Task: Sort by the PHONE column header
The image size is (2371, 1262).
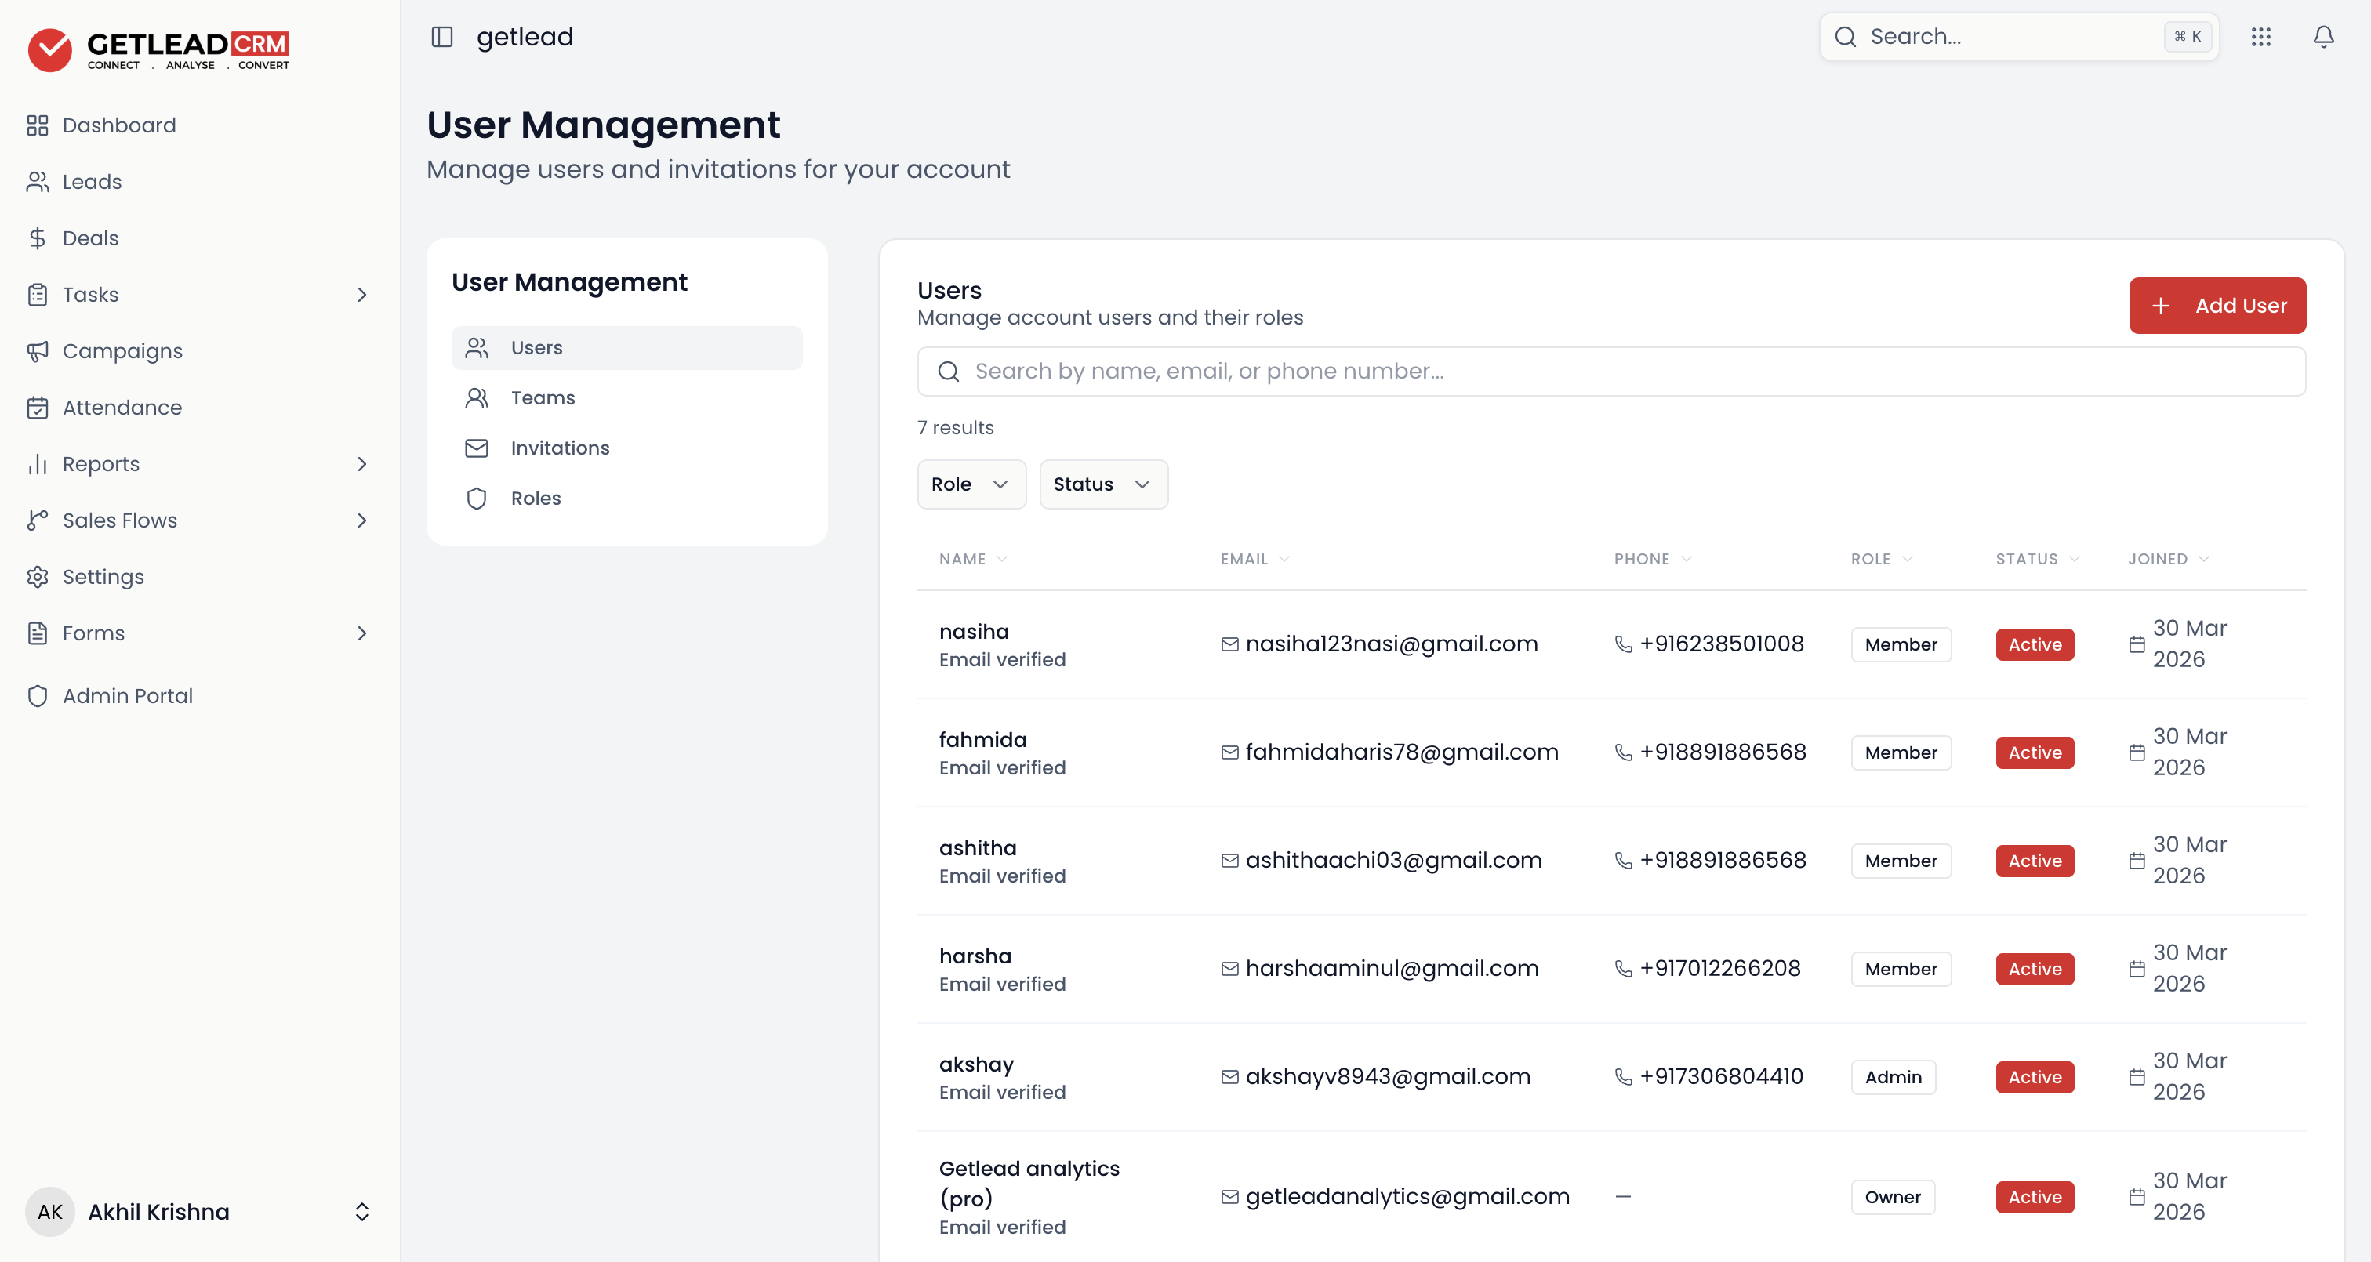Action: click(1652, 559)
